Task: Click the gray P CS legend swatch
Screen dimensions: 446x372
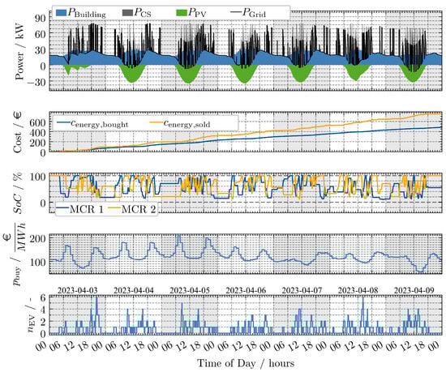Action: point(127,13)
